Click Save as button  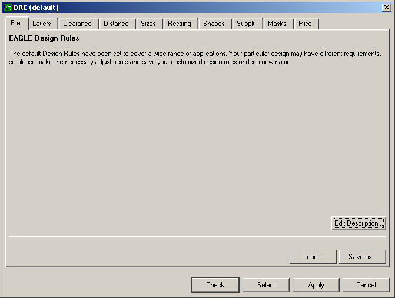pos(363,257)
